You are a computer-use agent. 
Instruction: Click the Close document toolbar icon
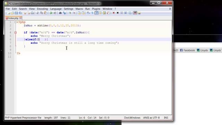coord(25,13)
